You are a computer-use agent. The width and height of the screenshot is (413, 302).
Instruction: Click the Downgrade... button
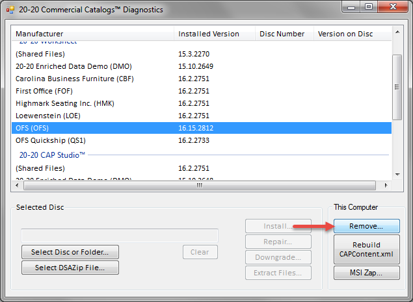click(x=278, y=257)
